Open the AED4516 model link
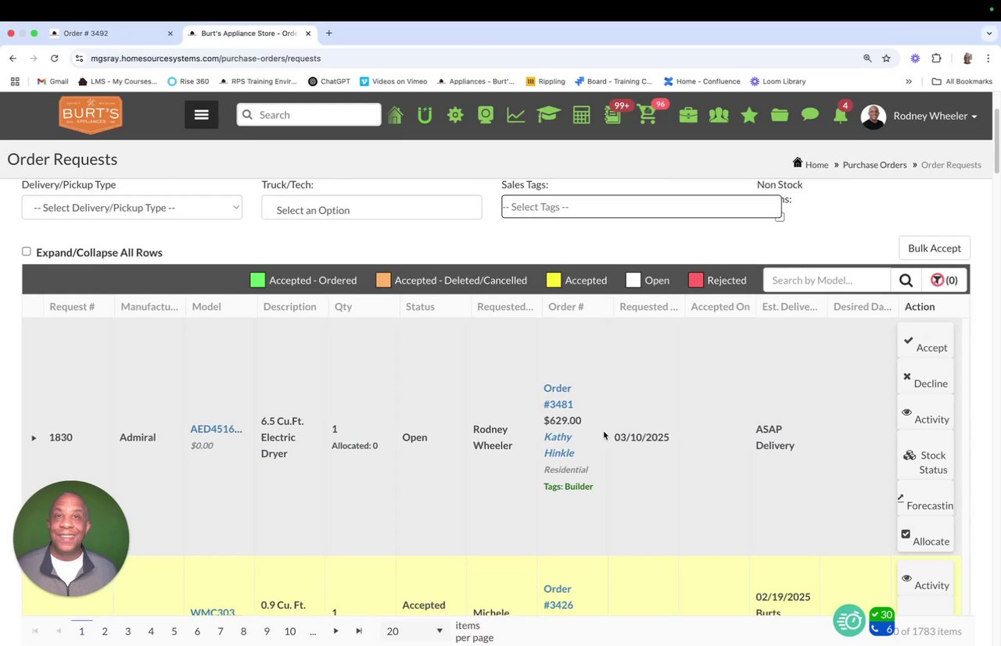 pos(216,429)
